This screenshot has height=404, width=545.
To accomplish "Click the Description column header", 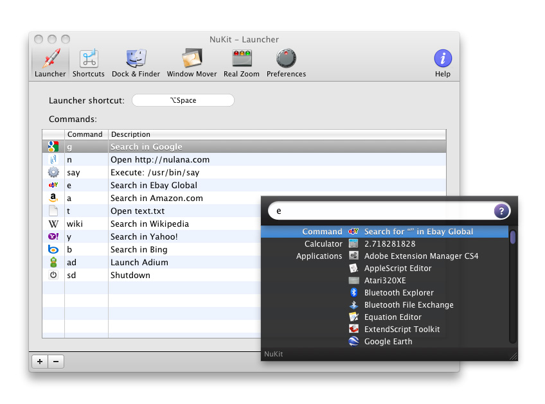I will pos(277,134).
